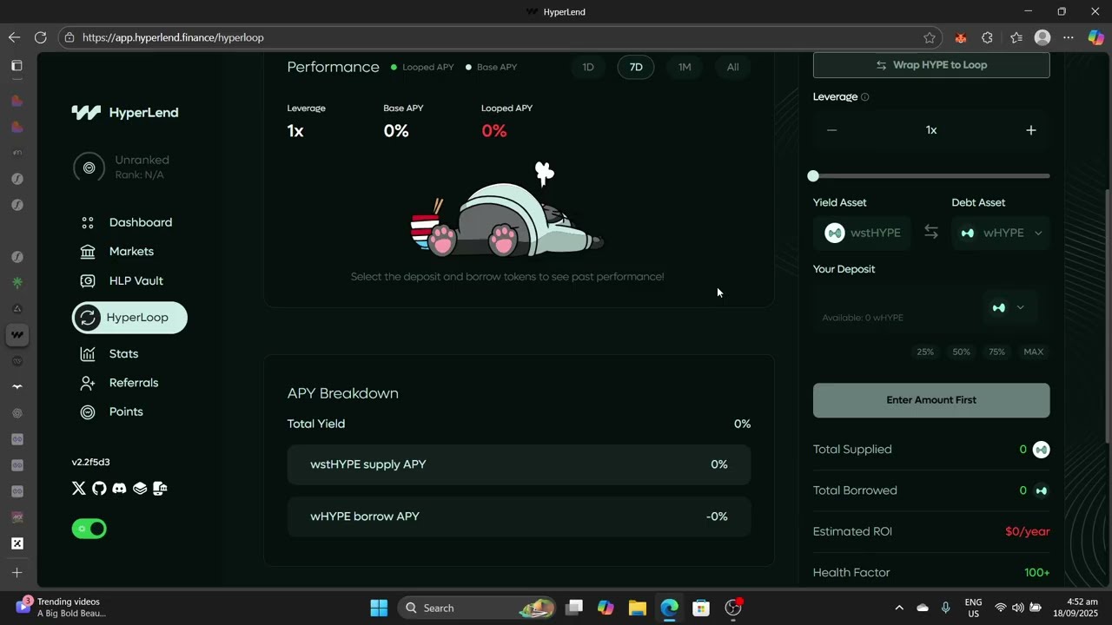Reload the page with refresh icon
Image resolution: width=1112 pixels, height=625 pixels.
pos(40,37)
